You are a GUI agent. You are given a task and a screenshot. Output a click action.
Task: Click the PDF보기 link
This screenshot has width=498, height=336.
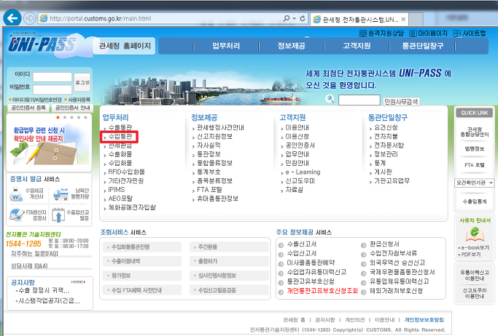coord(471,255)
